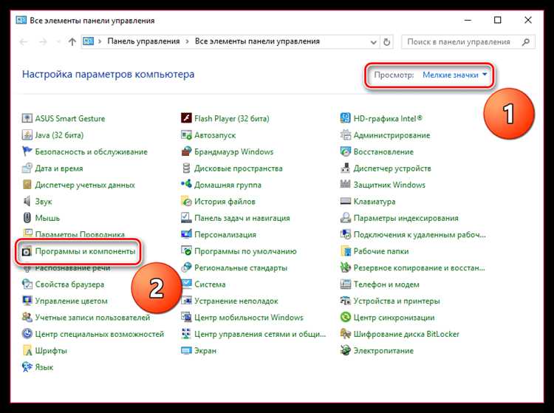
Task: Open the Автозапуск icon
Action: pyautogui.click(x=186, y=135)
